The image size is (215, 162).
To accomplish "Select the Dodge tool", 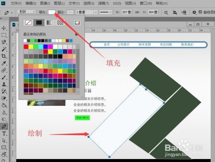I will click(4, 119).
